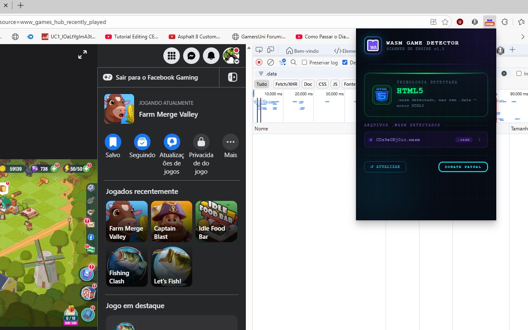Click the Salvo bookmark button
This screenshot has height=330, width=528.
113,142
